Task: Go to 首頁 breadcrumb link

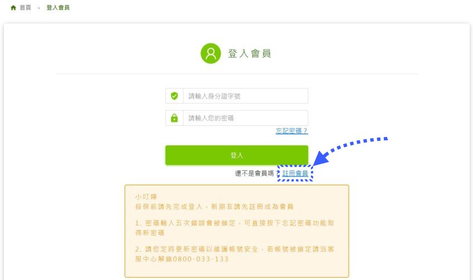Action: 25,8
